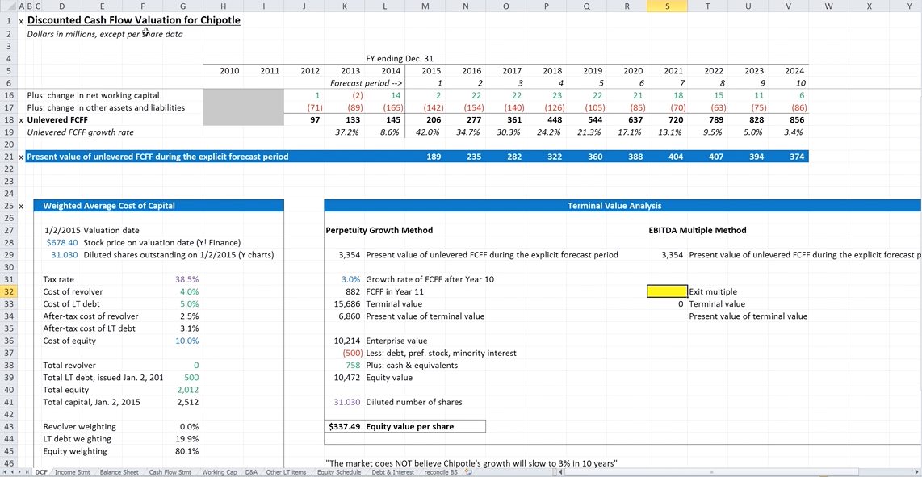
Task: Click the 'Unlevered FCFF' row label
Action: click(x=57, y=119)
